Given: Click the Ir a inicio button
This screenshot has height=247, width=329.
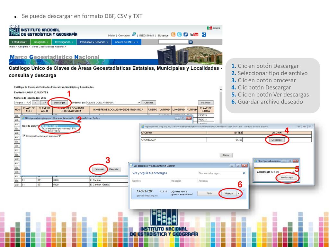Looking at the screenshot, I should [206, 103].
